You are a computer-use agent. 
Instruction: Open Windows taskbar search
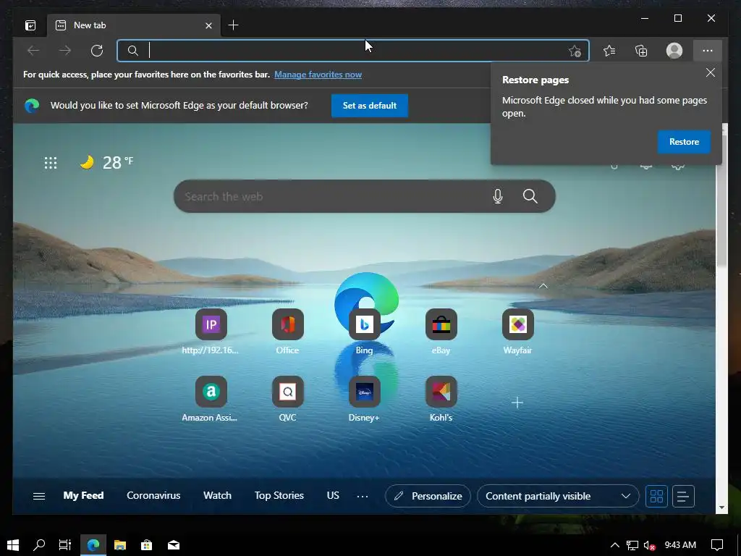[x=39, y=545]
